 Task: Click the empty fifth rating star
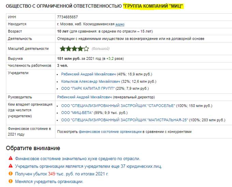pyautogui.click(x=86, y=49)
